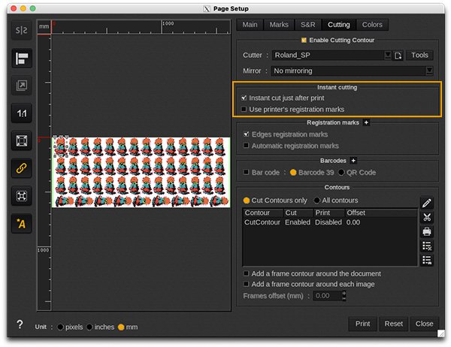
Task: Click the Enabled cell in Cut column
Action: pos(298,222)
